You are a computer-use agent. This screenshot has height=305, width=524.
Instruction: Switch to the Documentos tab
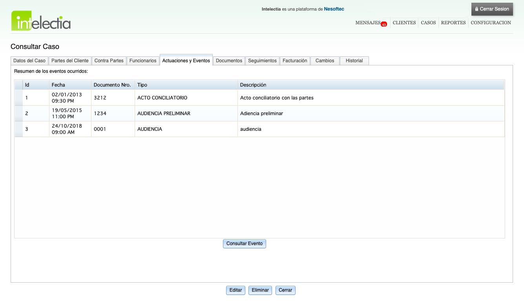coord(229,61)
